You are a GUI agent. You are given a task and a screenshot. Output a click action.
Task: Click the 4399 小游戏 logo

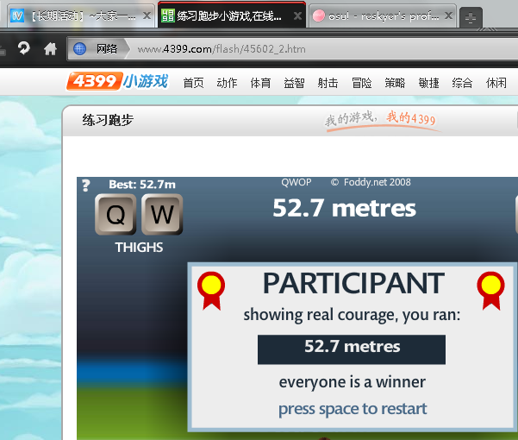pyautogui.click(x=118, y=81)
